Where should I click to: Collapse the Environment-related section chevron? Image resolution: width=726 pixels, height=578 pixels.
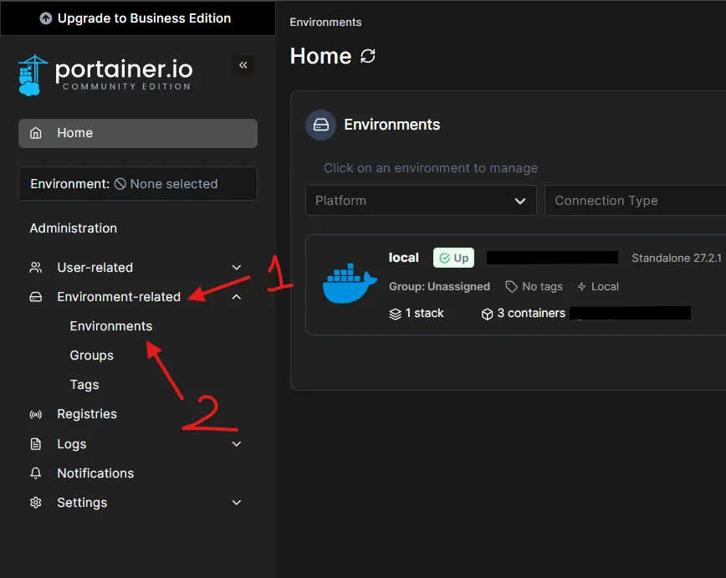237,297
